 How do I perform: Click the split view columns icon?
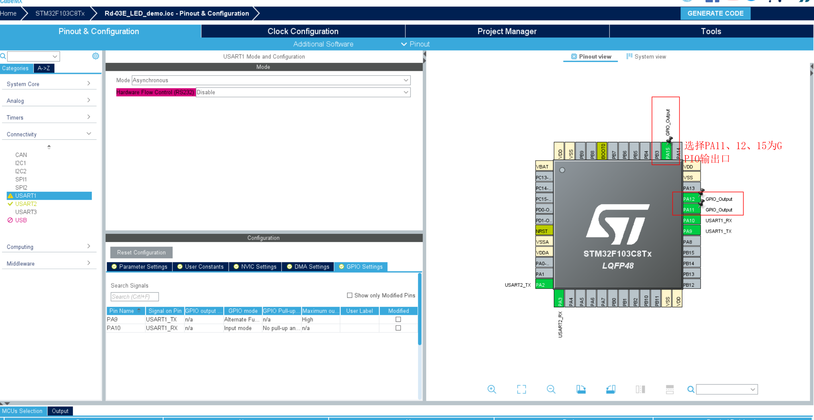pos(640,389)
